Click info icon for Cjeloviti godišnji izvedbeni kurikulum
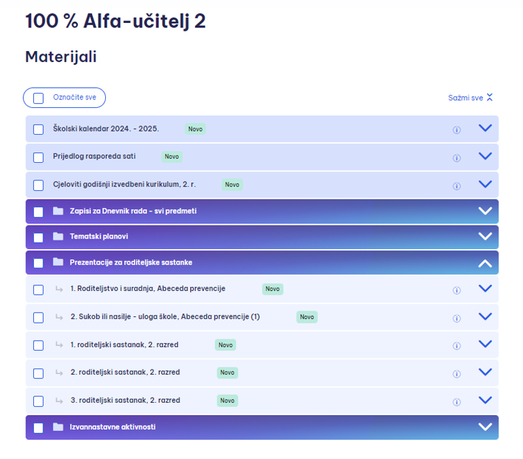The image size is (523, 459). 456,186
